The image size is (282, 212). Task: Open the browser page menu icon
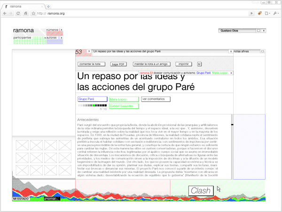267,13
